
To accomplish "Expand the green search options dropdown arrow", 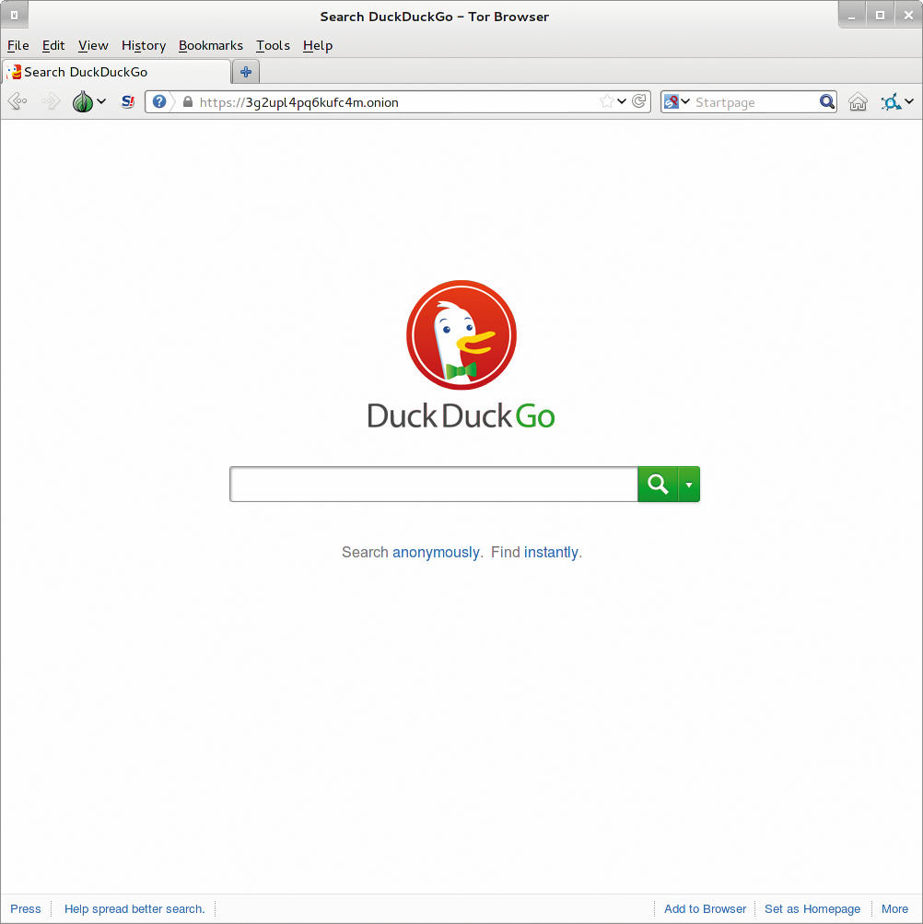I will [689, 484].
